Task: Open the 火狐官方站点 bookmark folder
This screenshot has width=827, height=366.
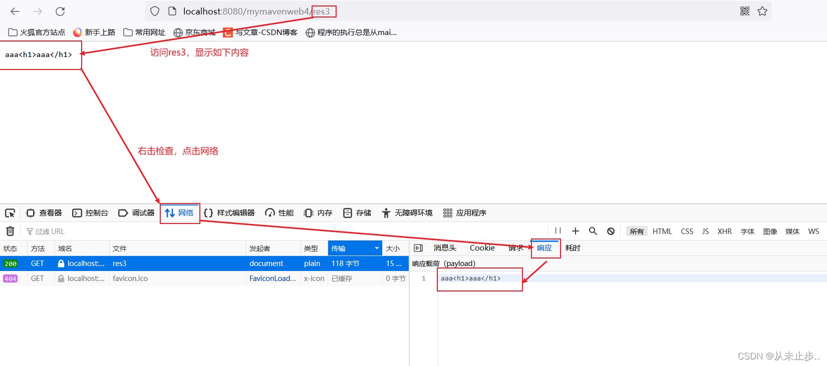Action: [x=37, y=32]
